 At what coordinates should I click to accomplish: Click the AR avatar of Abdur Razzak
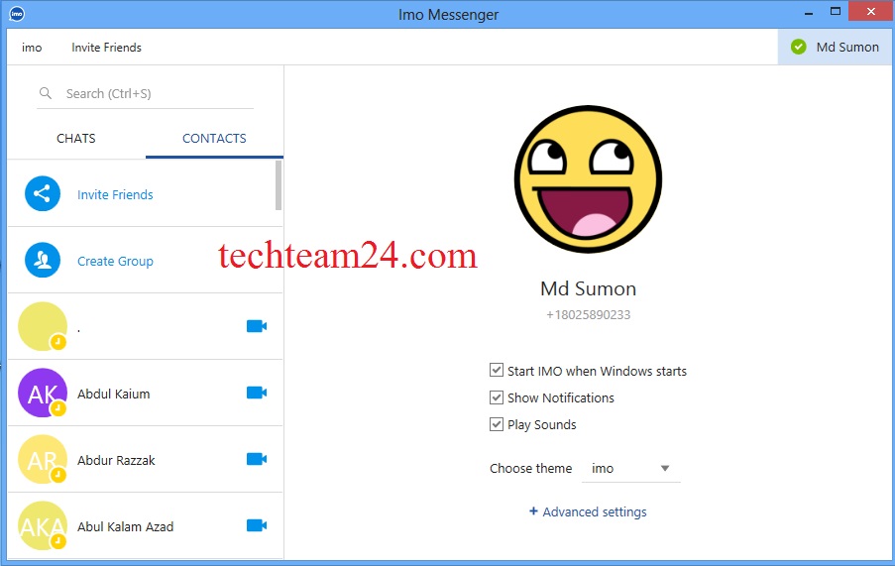point(43,459)
